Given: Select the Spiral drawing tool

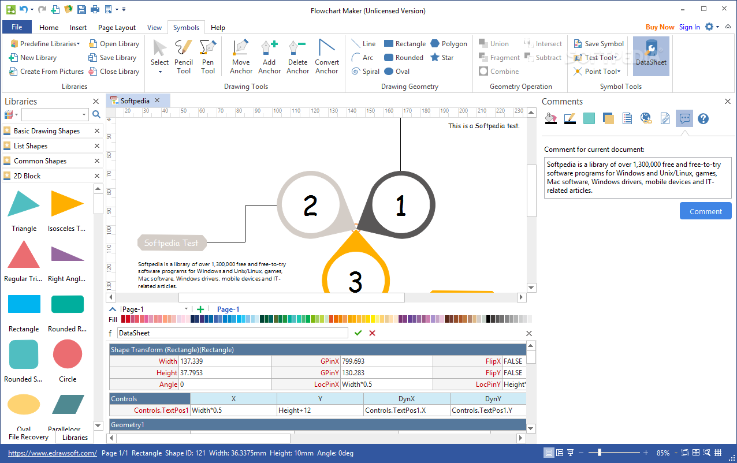Looking at the screenshot, I should coord(366,72).
